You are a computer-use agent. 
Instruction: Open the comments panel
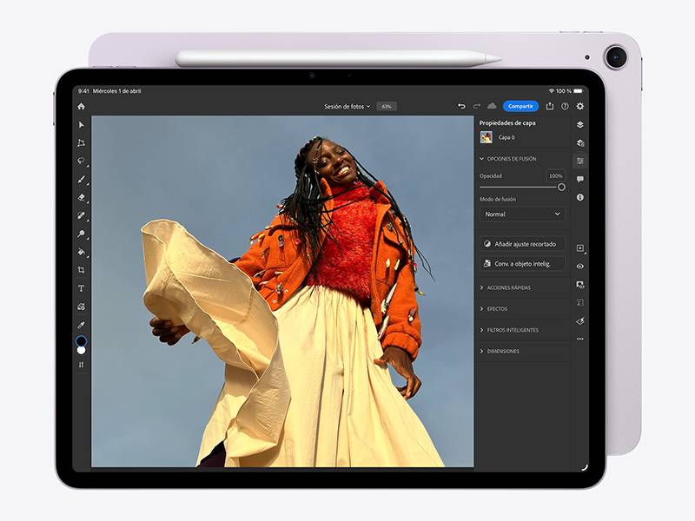tap(579, 179)
